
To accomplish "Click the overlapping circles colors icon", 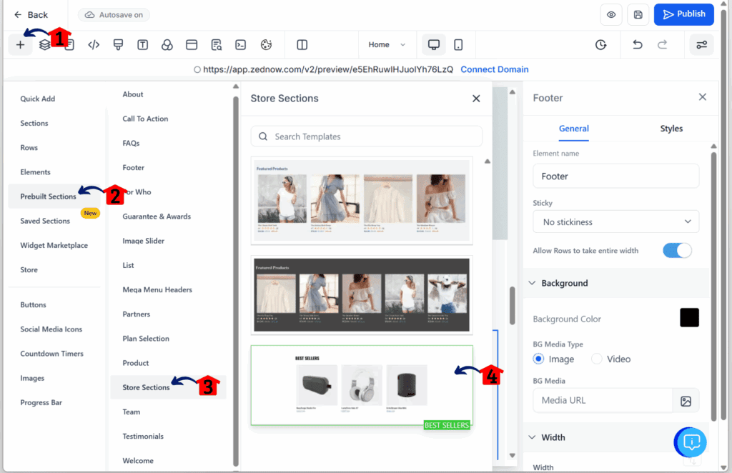I will click(167, 45).
